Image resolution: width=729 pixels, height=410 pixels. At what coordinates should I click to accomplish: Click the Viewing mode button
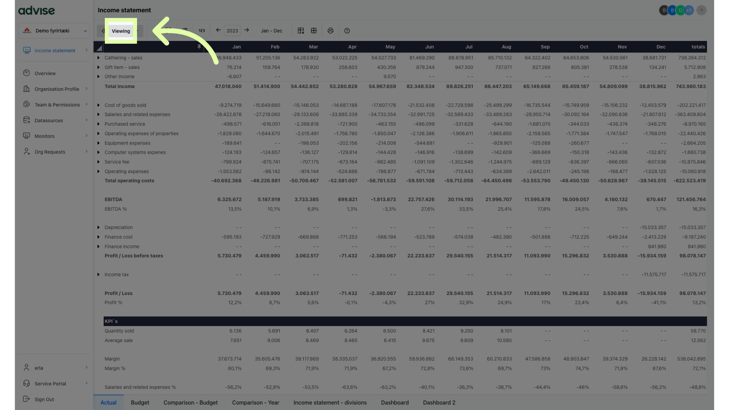[x=121, y=31]
